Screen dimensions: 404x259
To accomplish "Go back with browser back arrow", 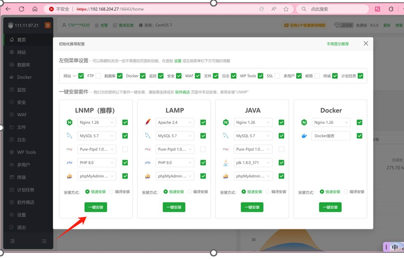I will coord(8,9).
